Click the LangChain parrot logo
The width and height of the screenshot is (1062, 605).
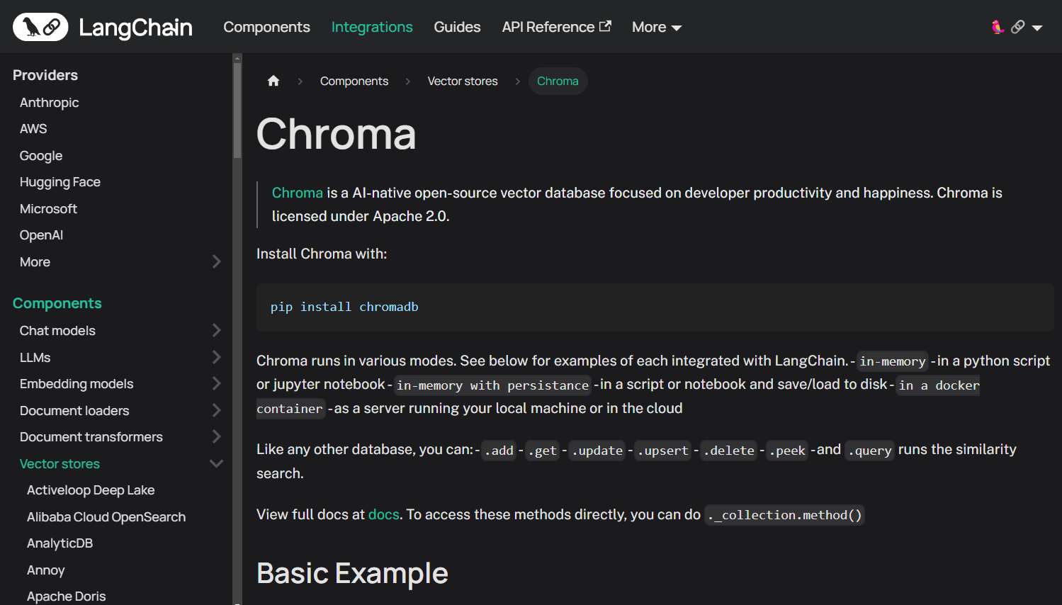pyautogui.click(x=41, y=27)
